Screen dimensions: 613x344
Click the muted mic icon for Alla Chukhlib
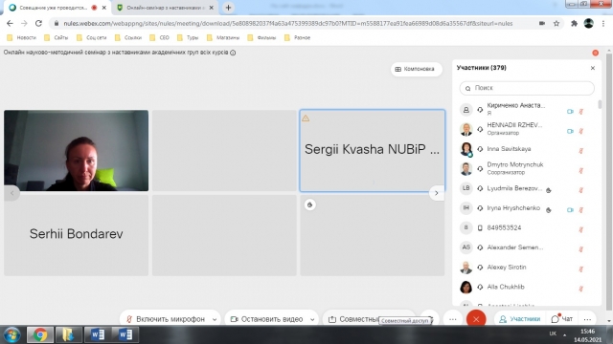[x=581, y=289]
